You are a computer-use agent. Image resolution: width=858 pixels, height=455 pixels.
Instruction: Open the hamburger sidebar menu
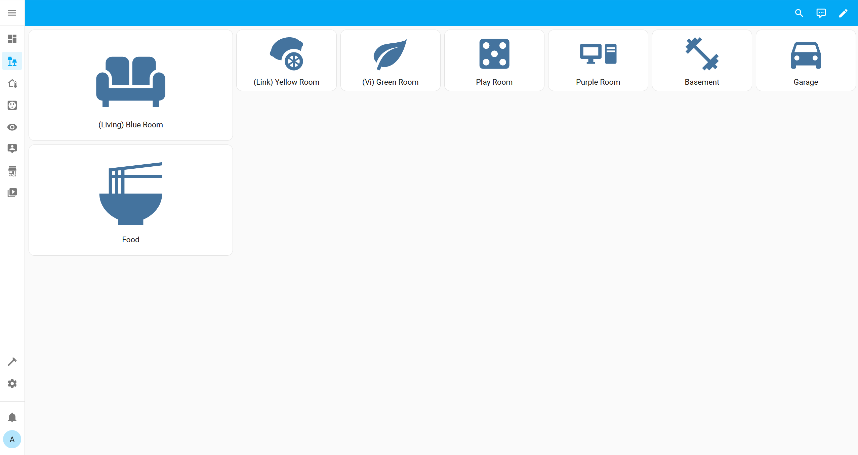coord(12,13)
